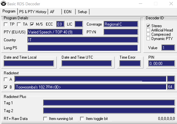Click the Radiotext A text field
This screenshot has height=124, width=177.
click(90, 79)
